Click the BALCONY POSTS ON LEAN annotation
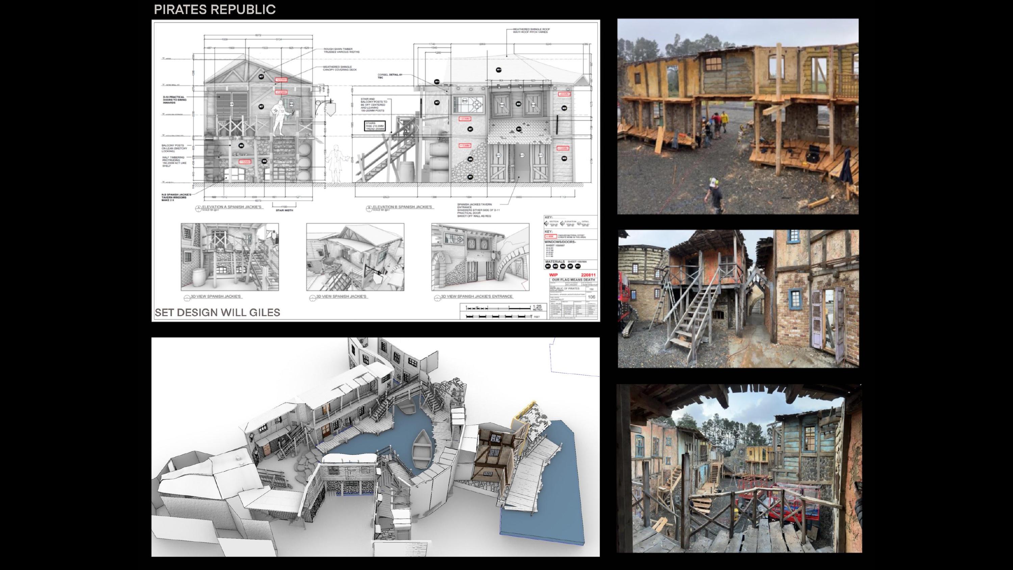Viewport: 1013px width, 570px height. [x=174, y=148]
